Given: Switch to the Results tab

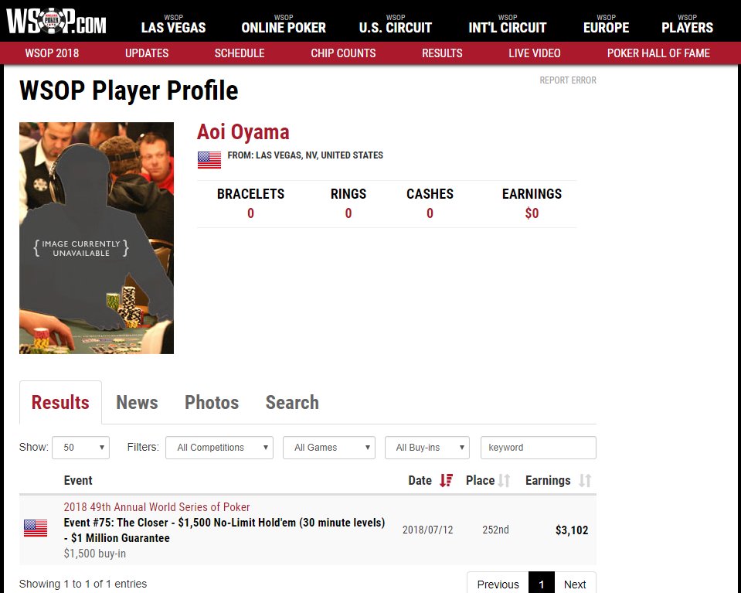Looking at the screenshot, I should click(60, 403).
